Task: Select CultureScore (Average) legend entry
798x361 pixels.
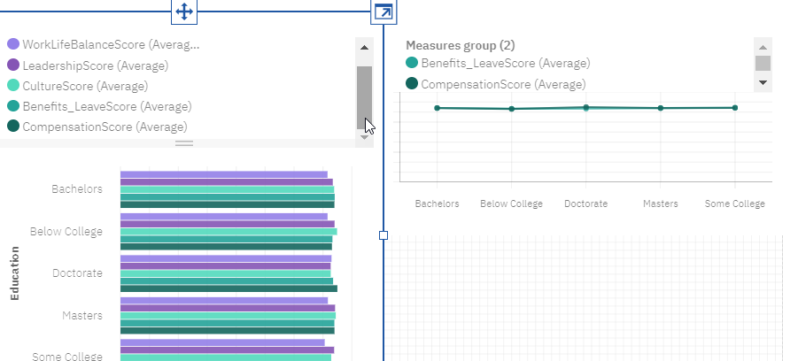Action: (x=85, y=86)
